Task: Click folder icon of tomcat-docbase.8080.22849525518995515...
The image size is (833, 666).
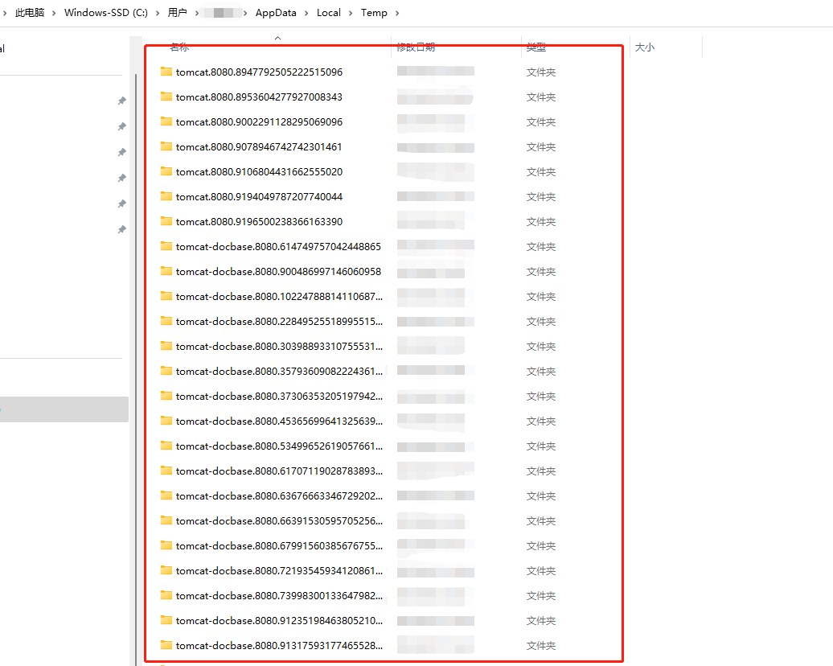Action: 166,321
